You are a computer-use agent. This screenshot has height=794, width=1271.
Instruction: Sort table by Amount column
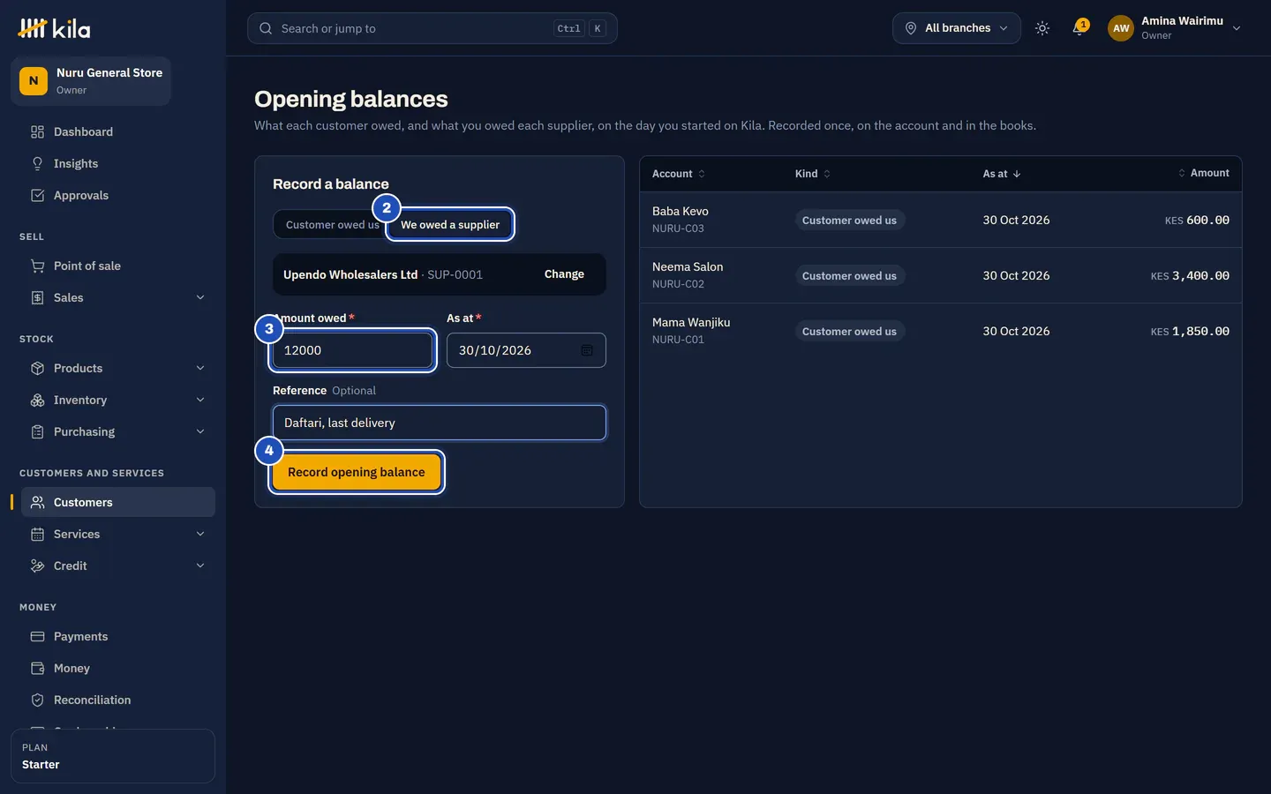pos(1204,173)
